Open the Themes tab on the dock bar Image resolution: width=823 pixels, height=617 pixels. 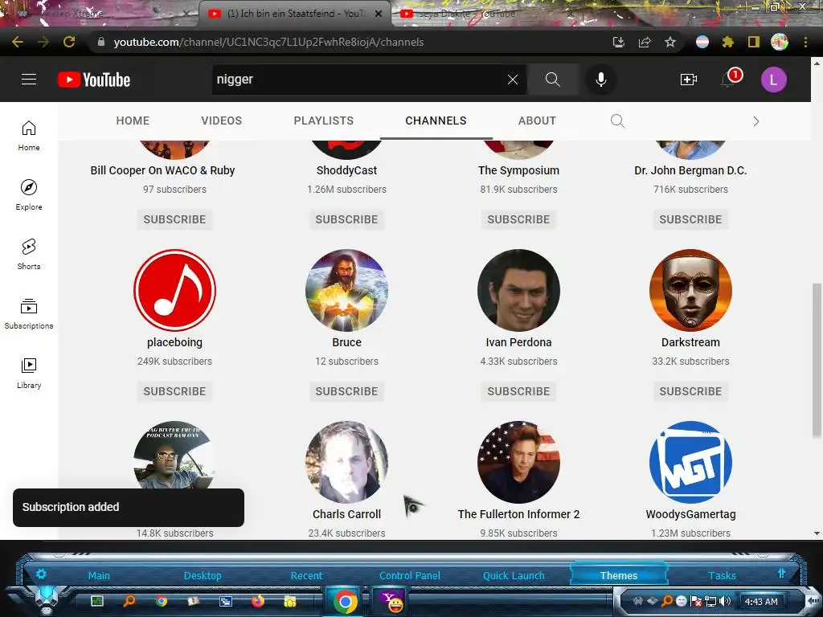click(x=618, y=575)
